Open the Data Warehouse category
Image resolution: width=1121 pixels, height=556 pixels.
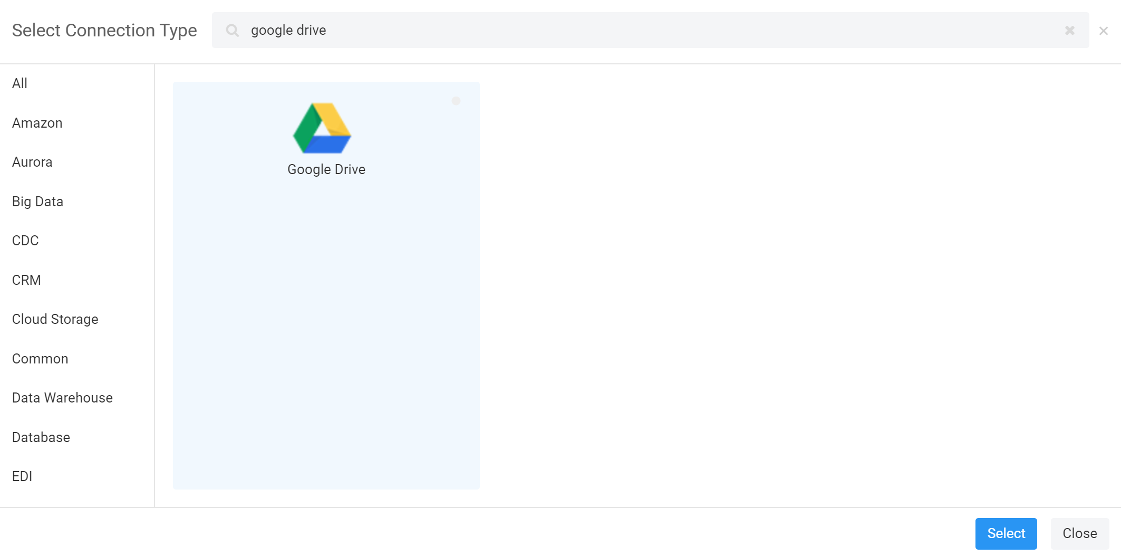[62, 398]
